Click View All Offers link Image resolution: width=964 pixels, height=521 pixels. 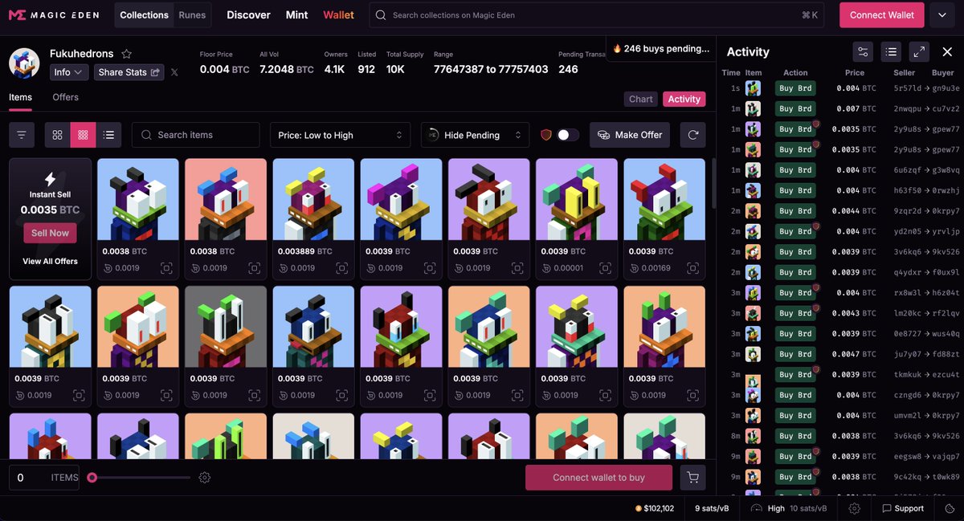pyautogui.click(x=50, y=262)
